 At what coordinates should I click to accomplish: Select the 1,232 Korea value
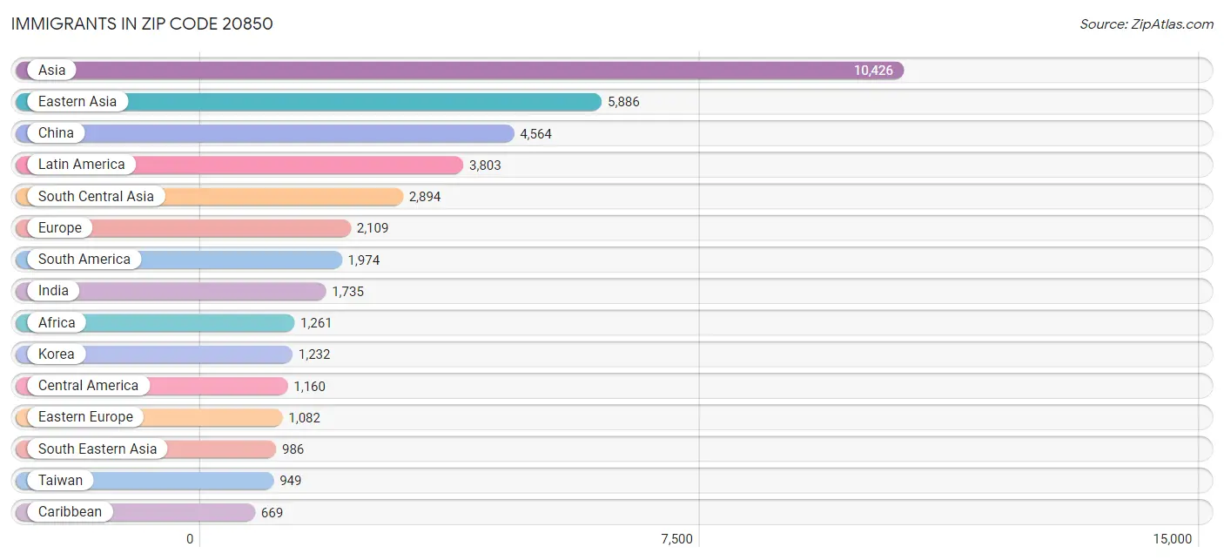coord(314,354)
